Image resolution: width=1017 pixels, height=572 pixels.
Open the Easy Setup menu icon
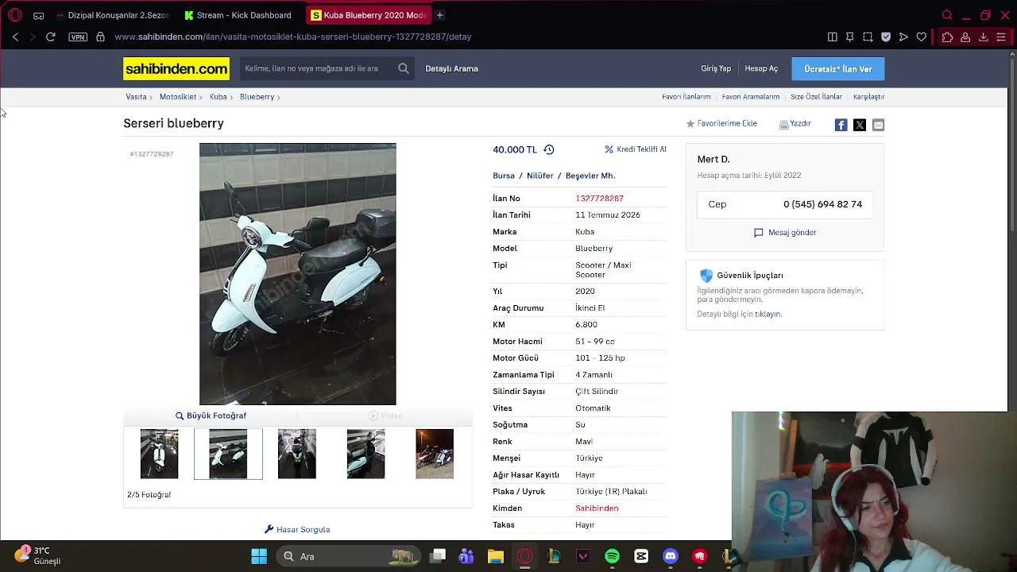tap(1001, 37)
